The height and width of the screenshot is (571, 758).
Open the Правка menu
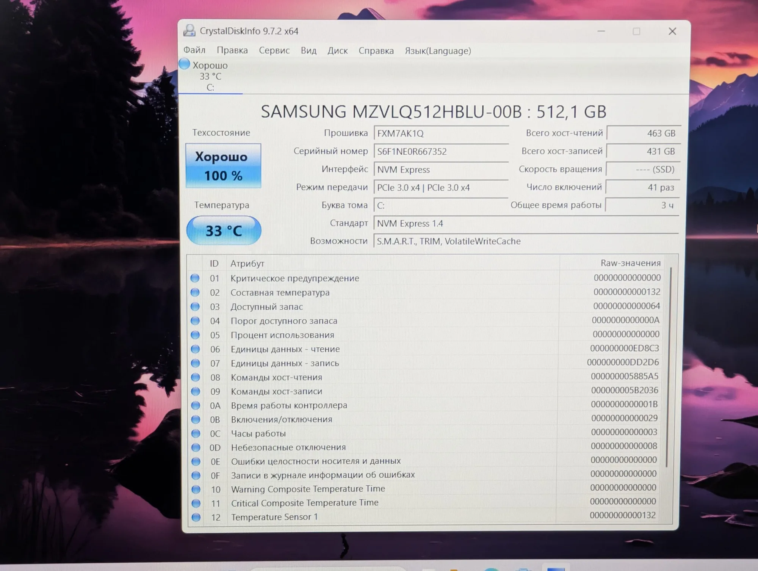click(232, 50)
